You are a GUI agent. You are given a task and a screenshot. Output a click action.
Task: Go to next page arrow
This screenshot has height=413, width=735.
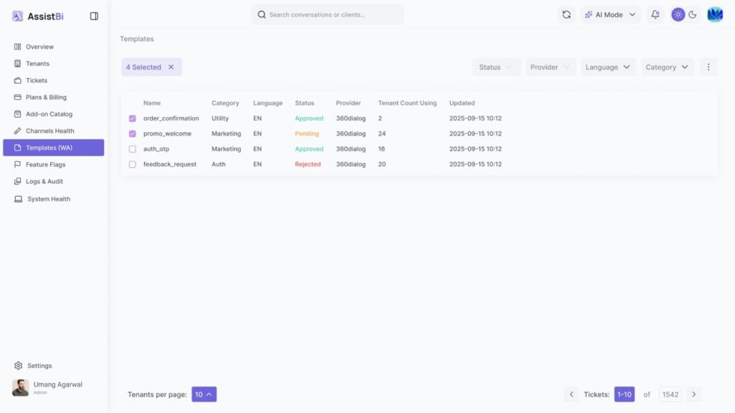point(693,394)
